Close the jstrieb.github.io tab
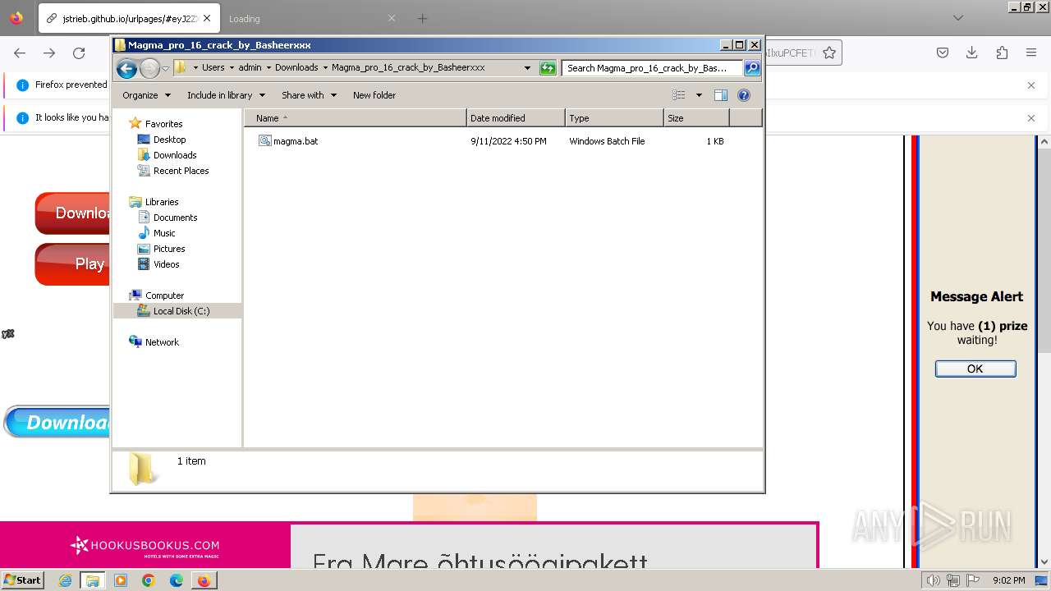 pos(206,18)
